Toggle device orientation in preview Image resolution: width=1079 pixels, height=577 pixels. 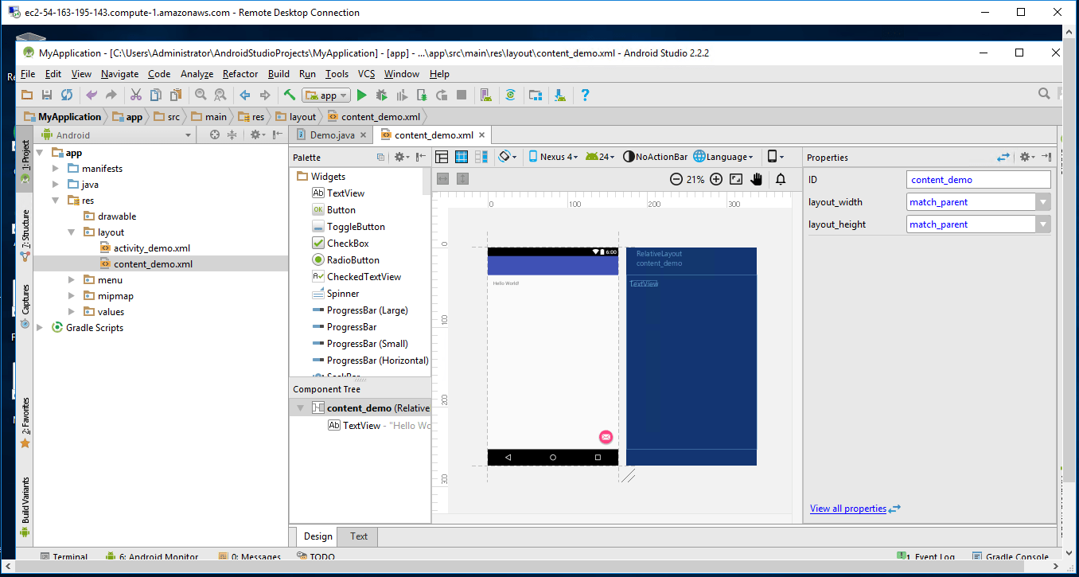772,156
